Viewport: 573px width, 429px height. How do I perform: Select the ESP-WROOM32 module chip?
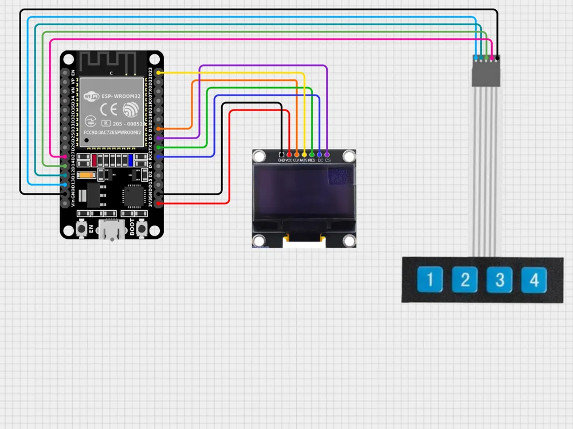pos(111,109)
